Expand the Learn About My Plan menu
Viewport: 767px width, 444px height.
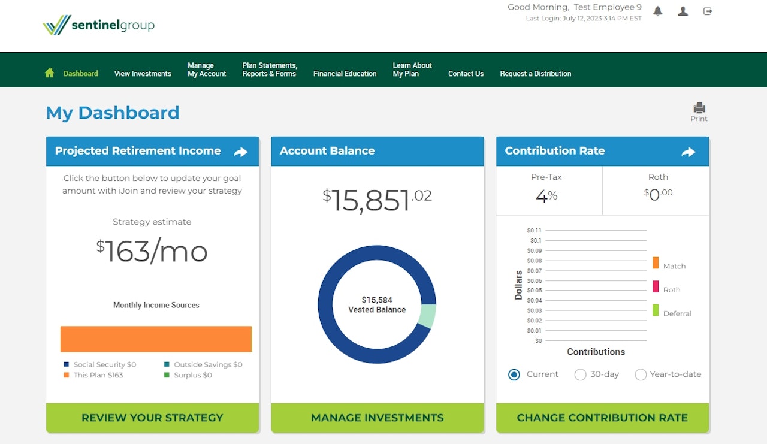[412, 70]
